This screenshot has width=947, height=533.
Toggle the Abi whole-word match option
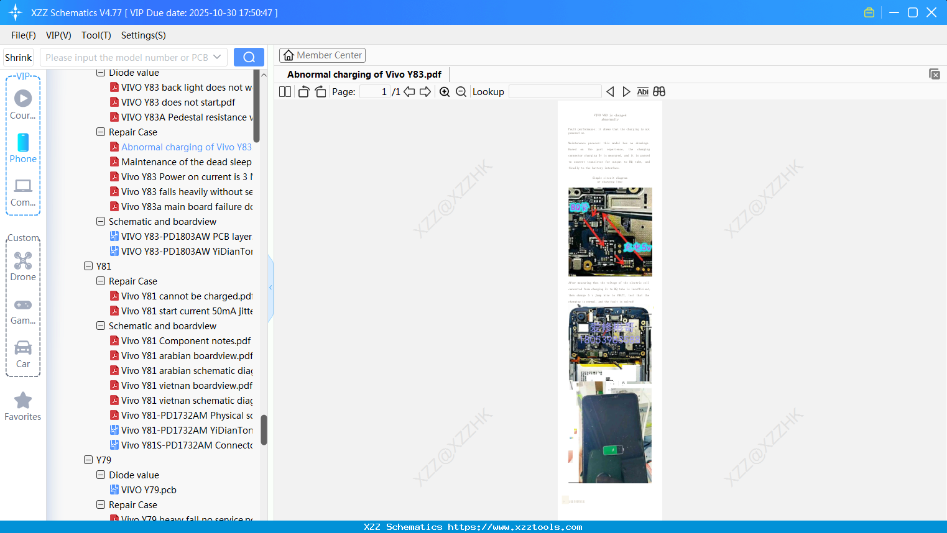pos(643,92)
